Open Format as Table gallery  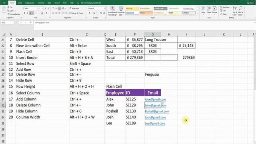(121, 11)
